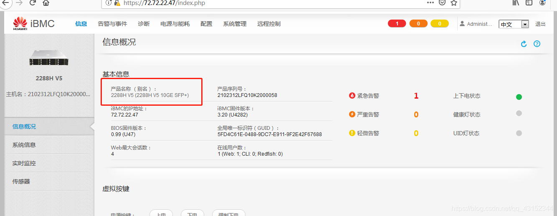Click the critical alarm count 1
The image size is (557, 216).
(x=416, y=96)
